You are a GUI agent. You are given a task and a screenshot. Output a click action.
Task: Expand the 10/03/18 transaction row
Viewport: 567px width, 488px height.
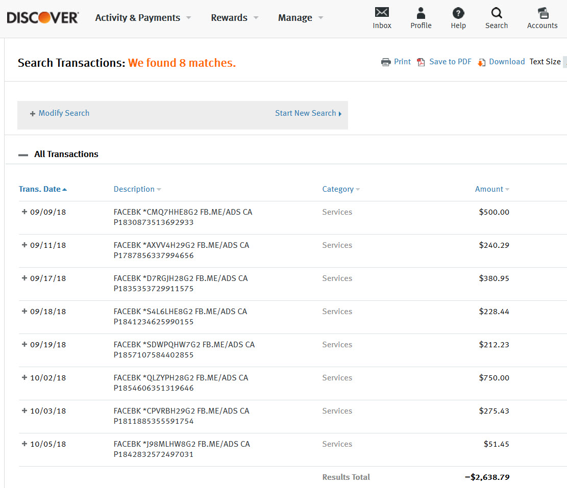pos(24,410)
